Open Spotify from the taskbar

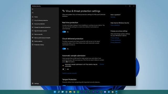[78, 92]
